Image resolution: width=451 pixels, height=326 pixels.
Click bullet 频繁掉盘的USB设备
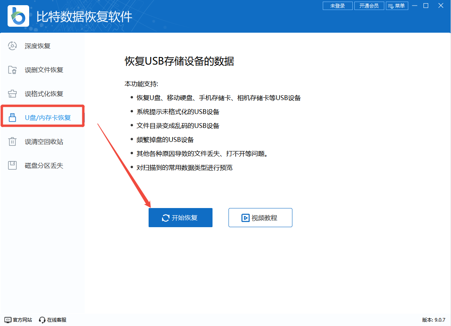pyautogui.click(x=165, y=140)
